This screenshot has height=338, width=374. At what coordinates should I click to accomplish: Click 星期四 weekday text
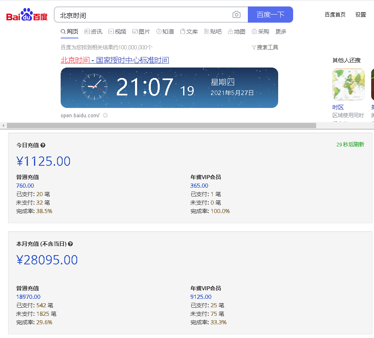(x=222, y=82)
